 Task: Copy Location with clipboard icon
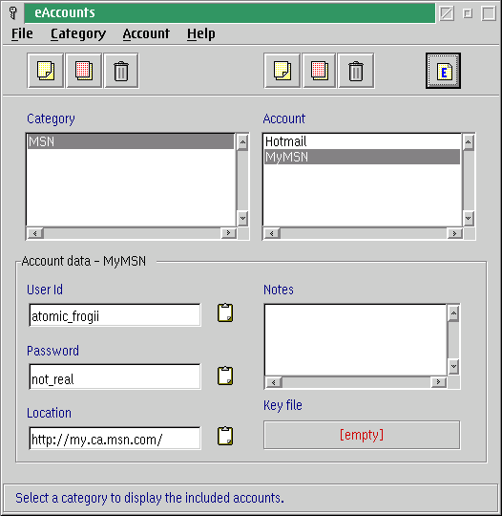(x=225, y=436)
